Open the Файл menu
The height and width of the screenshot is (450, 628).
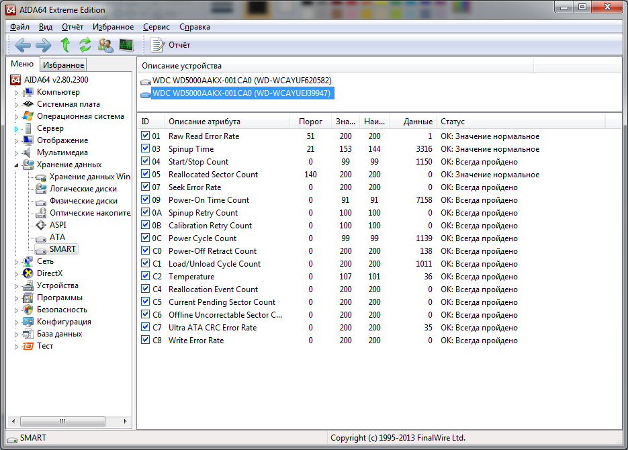pyautogui.click(x=19, y=27)
